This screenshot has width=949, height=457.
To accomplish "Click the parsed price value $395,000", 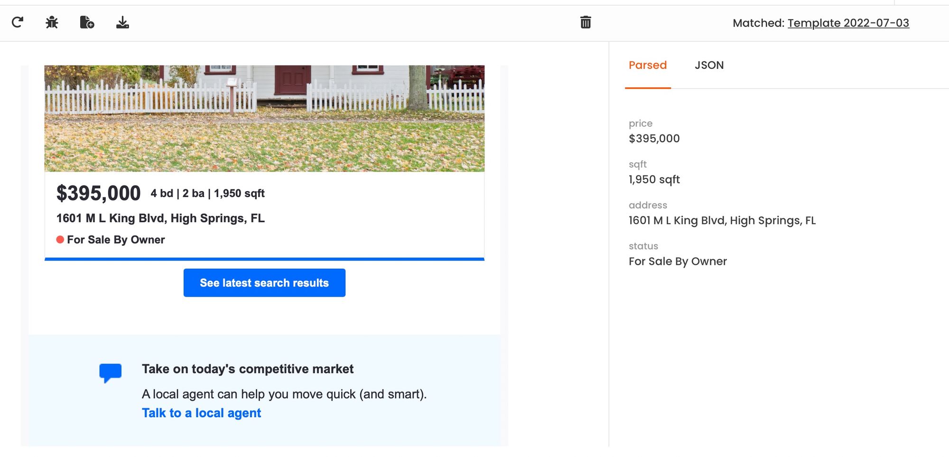I will pos(654,139).
